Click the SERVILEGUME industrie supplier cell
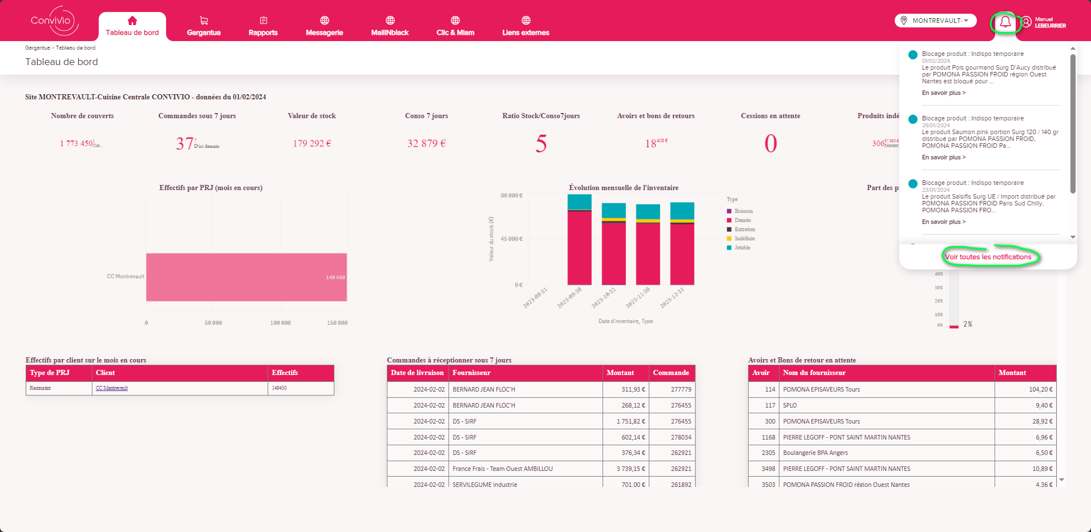Viewport: 1091px width, 532px height. tap(526, 483)
